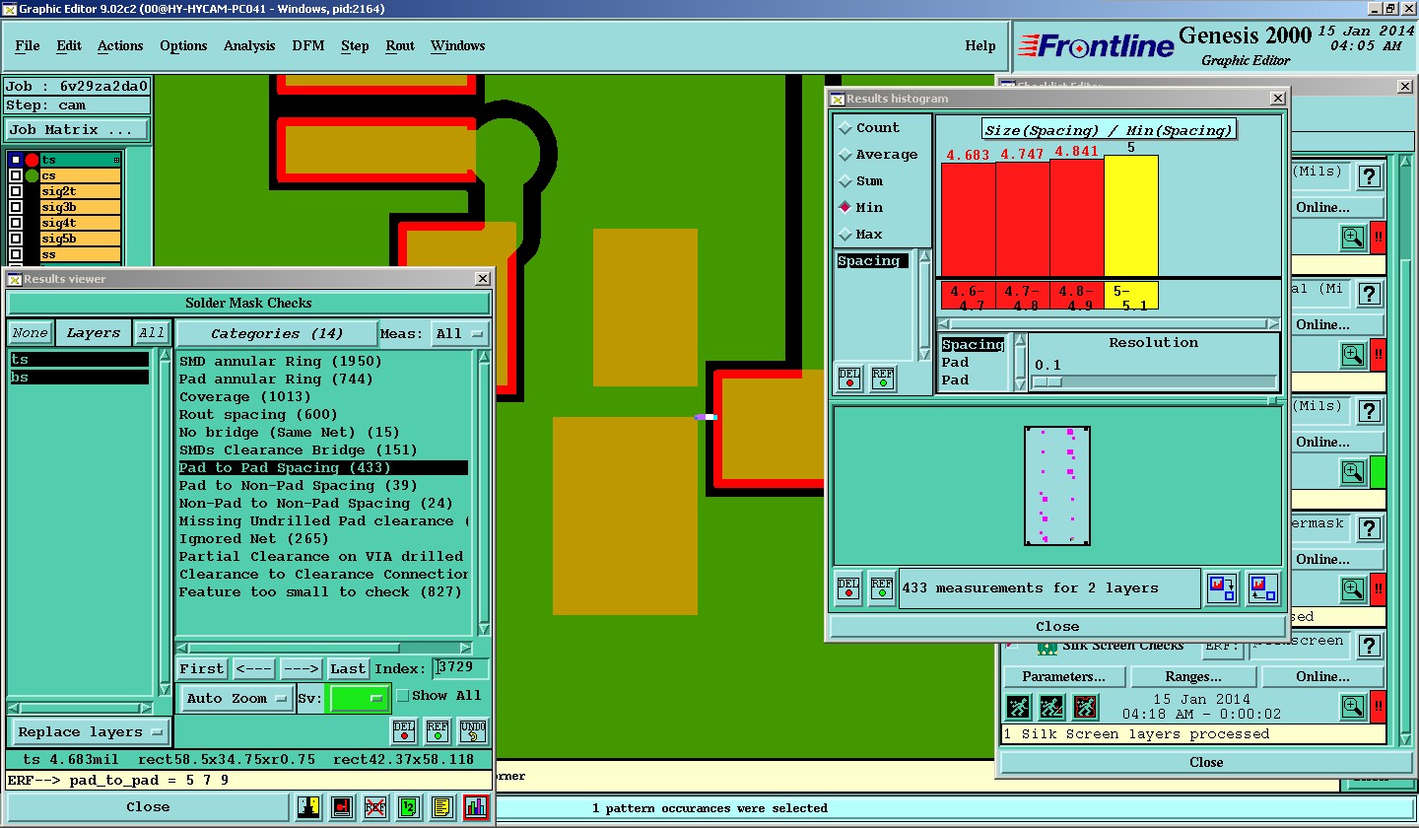This screenshot has height=828, width=1419.
Task: Open the Rout menu
Action: pos(400,46)
